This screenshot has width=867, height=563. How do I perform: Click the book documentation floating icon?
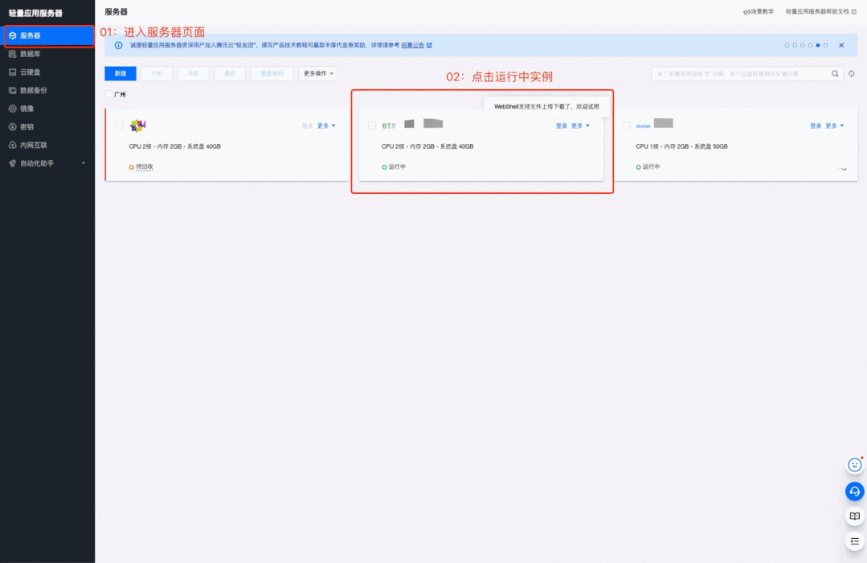point(855,516)
